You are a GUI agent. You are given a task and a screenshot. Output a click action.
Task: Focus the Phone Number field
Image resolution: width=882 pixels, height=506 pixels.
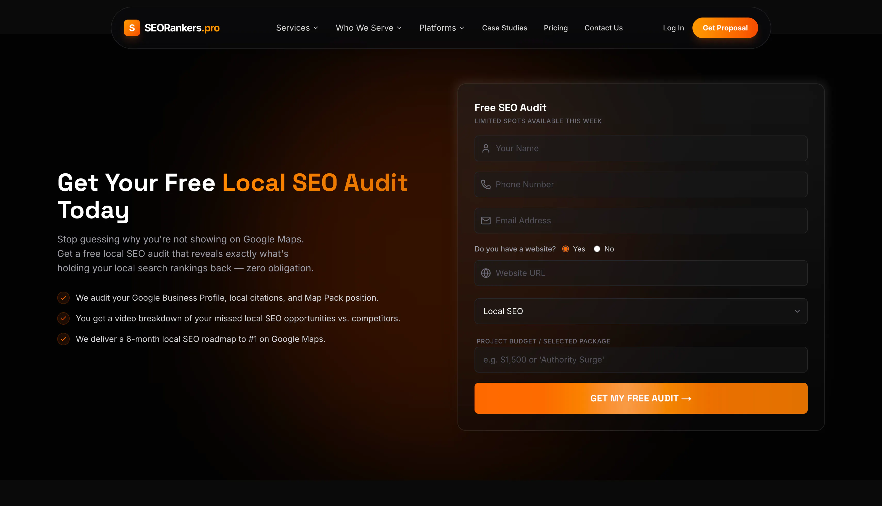coord(641,184)
